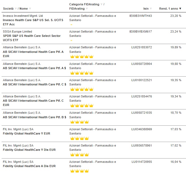The image size is (186, 174).
Task: Open Fidelity Global HealthCare Y Dis EUR
Action: click(29, 150)
